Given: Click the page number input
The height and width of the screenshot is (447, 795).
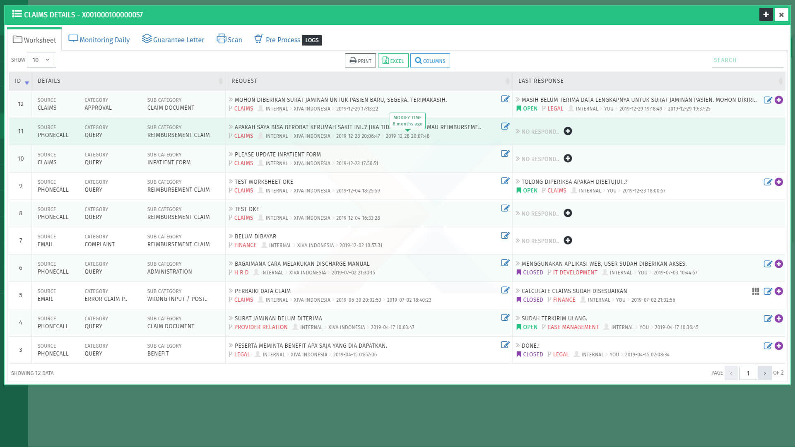Looking at the screenshot, I should (x=748, y=373).
